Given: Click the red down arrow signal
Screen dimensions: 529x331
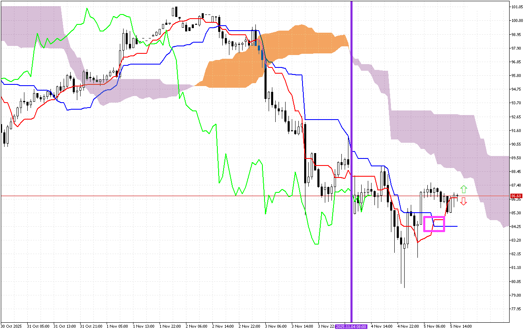Looking at the screenshot, I should tap(464, 201).
